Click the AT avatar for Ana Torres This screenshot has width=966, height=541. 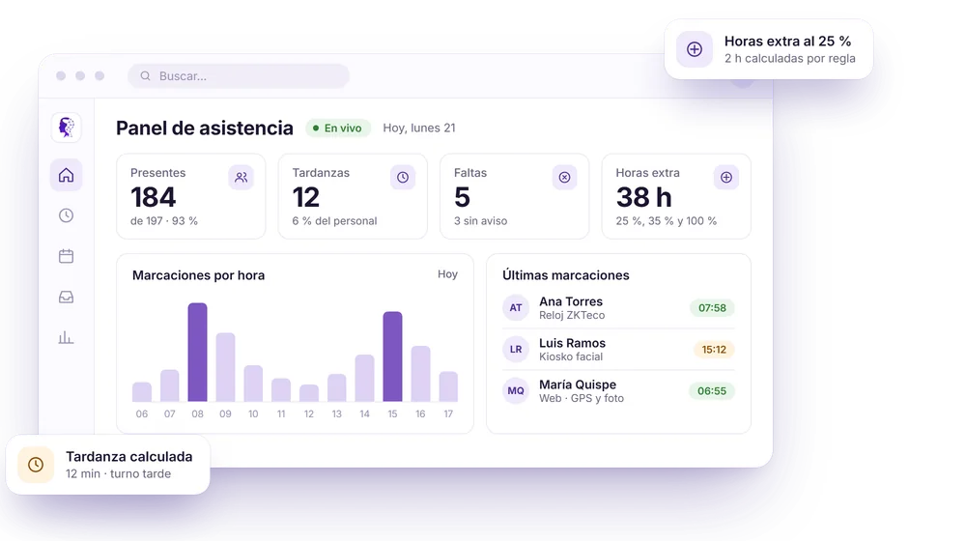click(x=516, y=307)
